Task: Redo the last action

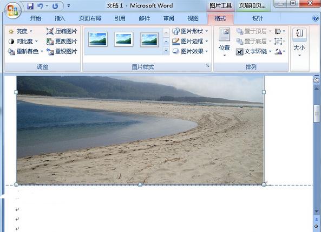Action: pos(55,6)
